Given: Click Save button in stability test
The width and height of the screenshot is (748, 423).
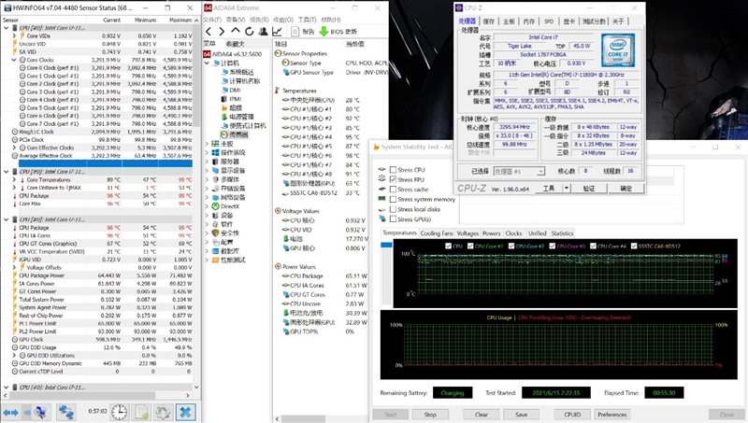Looking at the screenshot, I should (522, 415).
